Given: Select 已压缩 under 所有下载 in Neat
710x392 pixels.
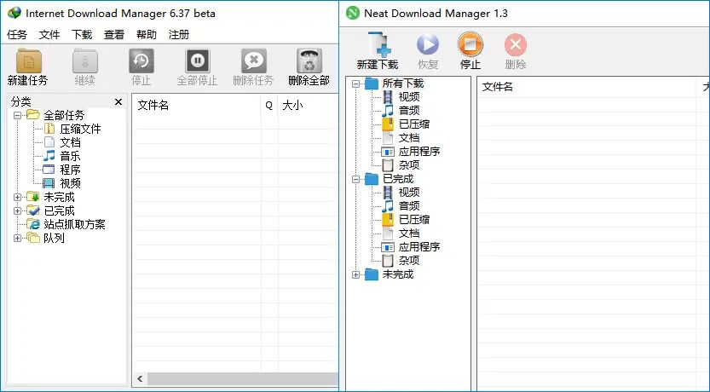Looking at the screenshot, I should 414,124.
